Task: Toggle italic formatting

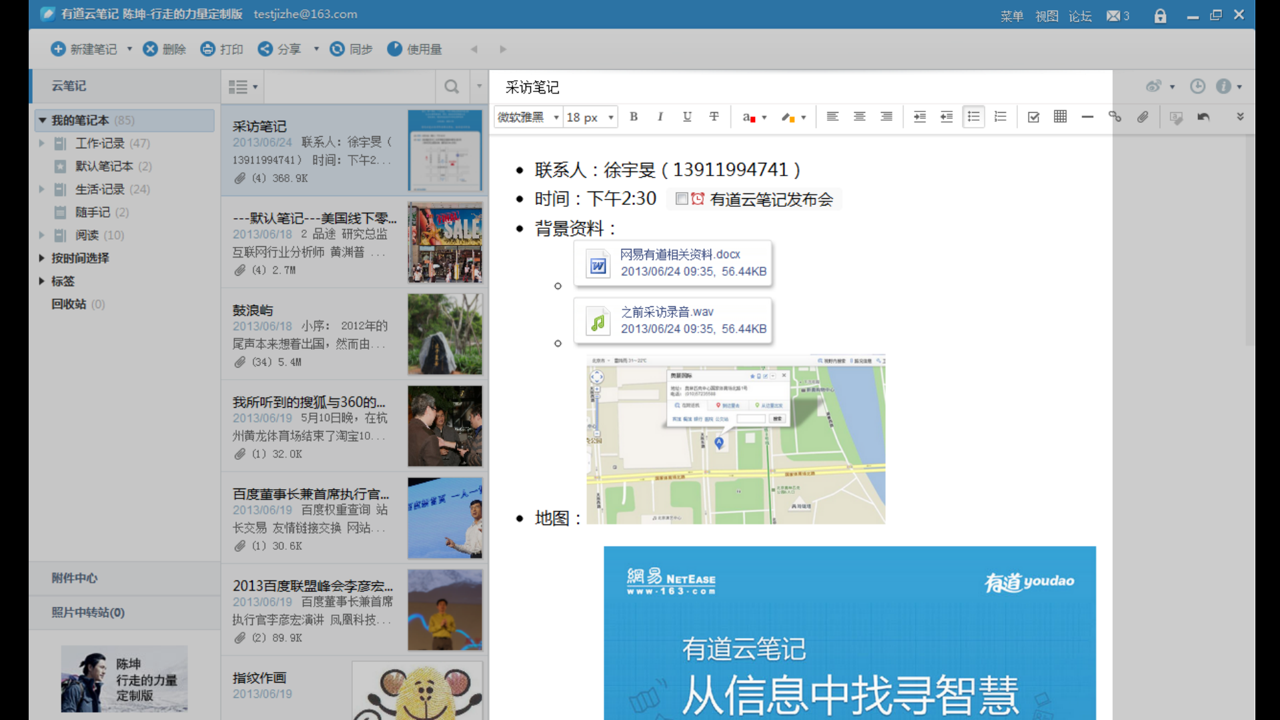Action: tap(660, 116)
